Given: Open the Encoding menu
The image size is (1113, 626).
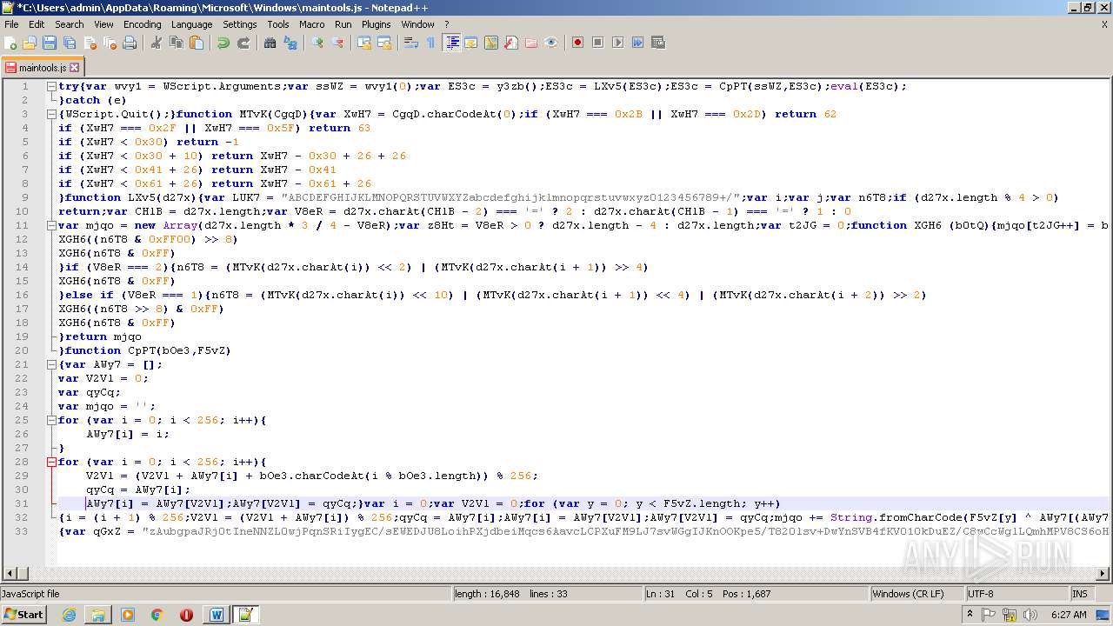Looking at the screenshot, I should click(142, 24).
